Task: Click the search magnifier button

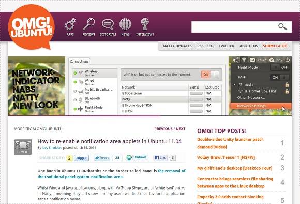Action: (x=282, y=26)
